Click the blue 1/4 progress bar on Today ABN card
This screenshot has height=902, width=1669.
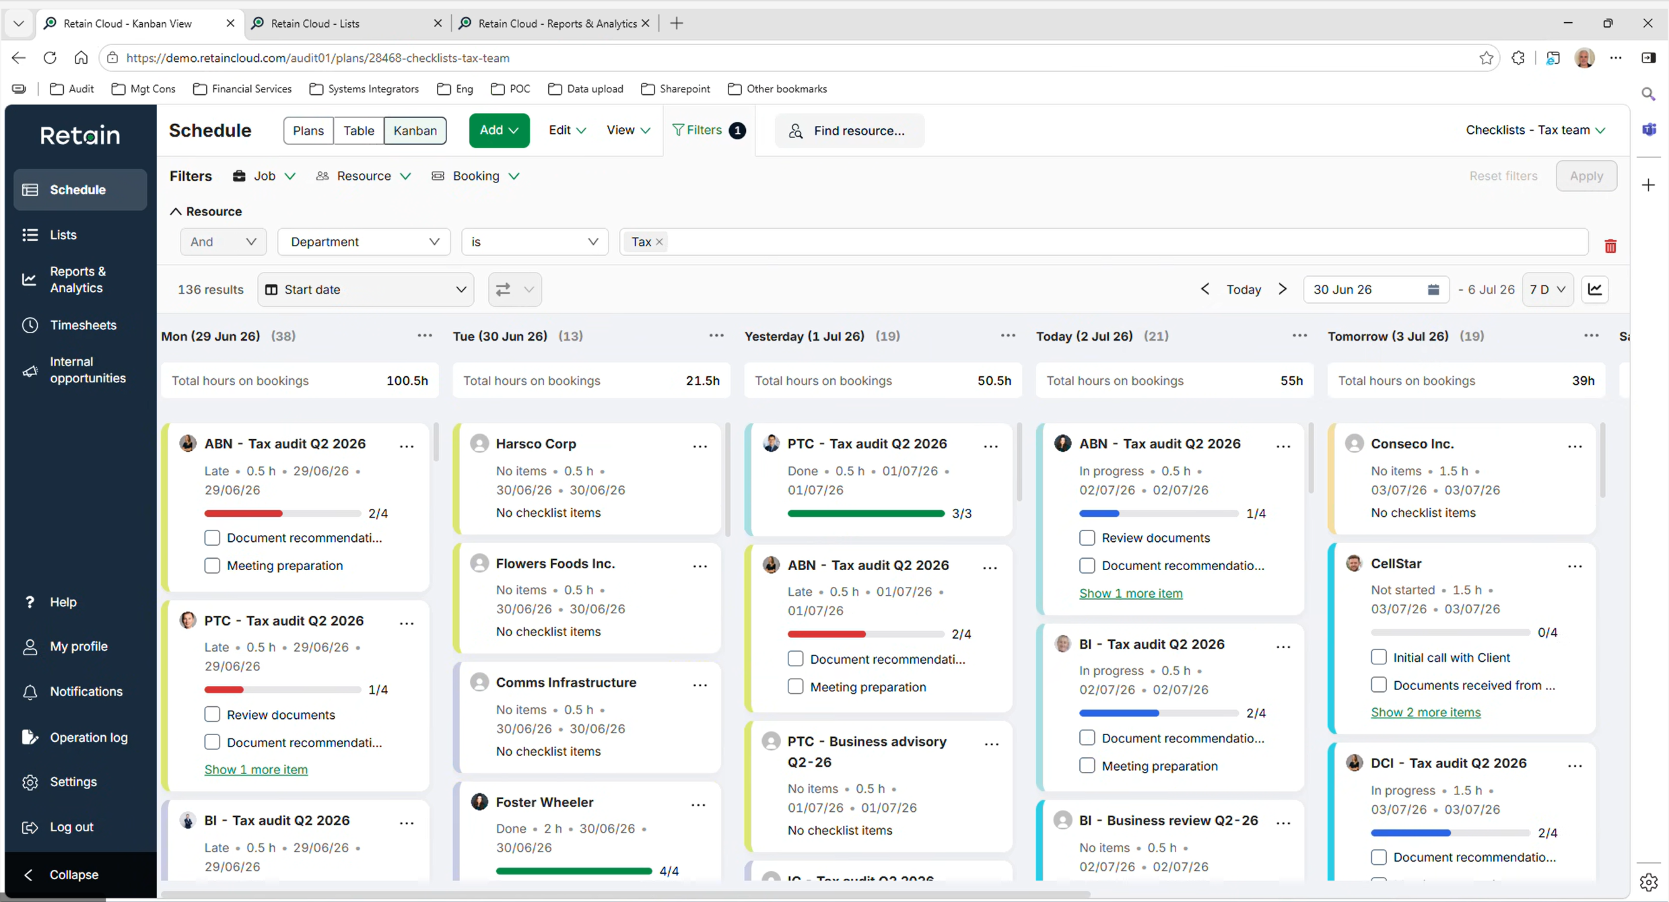pos(1158,513)
